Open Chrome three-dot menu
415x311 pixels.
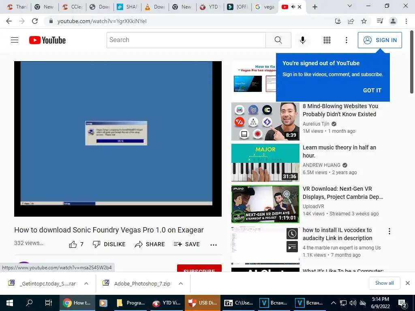click(406, 21)
